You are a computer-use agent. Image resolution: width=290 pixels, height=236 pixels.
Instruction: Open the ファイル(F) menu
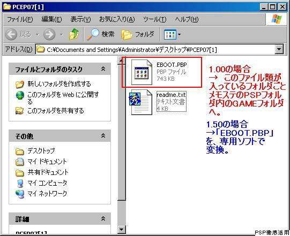(20, 19)
